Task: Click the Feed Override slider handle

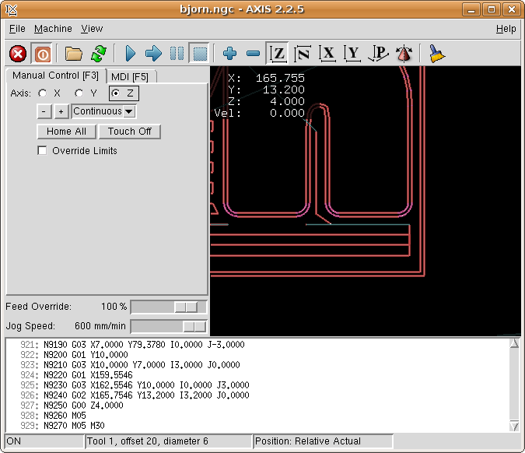Action: (186, 307)
